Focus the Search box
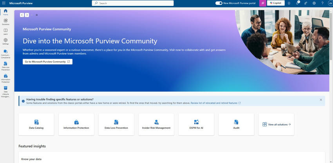The width and height of the screenshot is (333, 163). tap(133, 3)
